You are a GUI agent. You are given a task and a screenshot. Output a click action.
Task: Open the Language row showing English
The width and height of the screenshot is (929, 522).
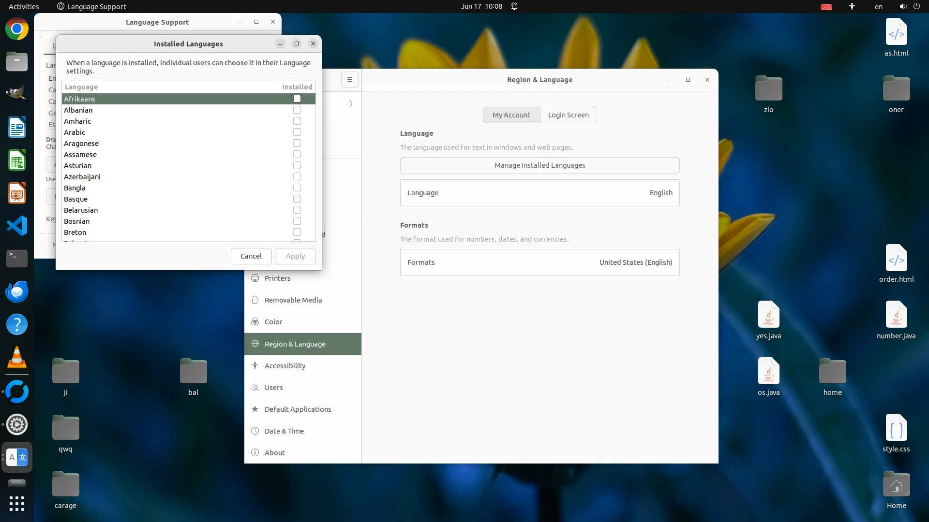coord(539,193)
